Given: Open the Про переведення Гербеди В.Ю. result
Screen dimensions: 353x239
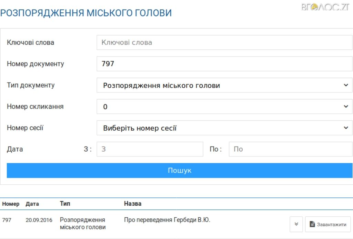Looking at the screenshot, I should coord(167,220).
